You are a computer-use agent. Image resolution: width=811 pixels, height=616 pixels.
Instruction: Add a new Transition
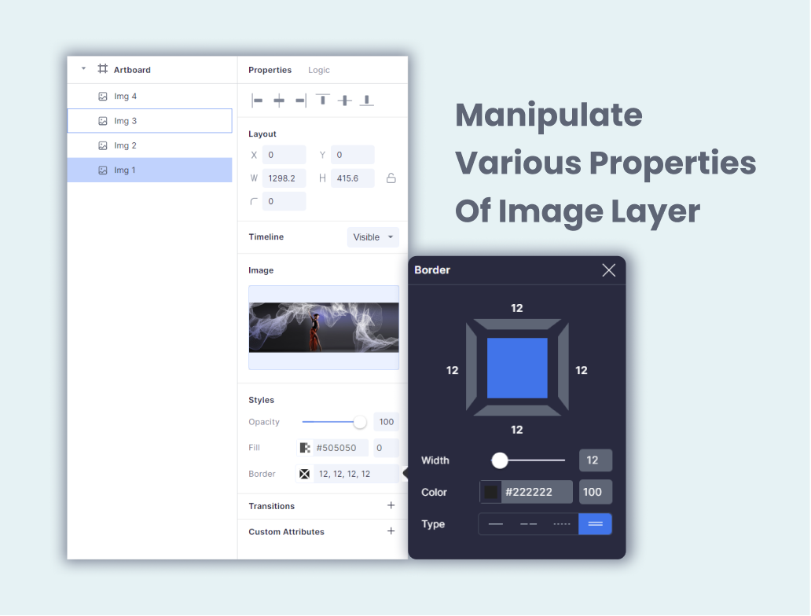tap(391, 505)
